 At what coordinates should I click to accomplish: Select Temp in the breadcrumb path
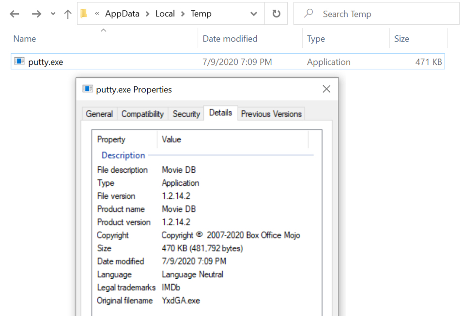point(201,14)
